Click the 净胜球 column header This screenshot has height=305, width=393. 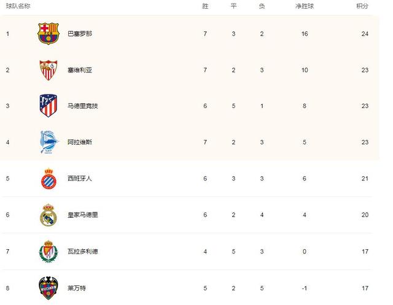tap(305, 6)
